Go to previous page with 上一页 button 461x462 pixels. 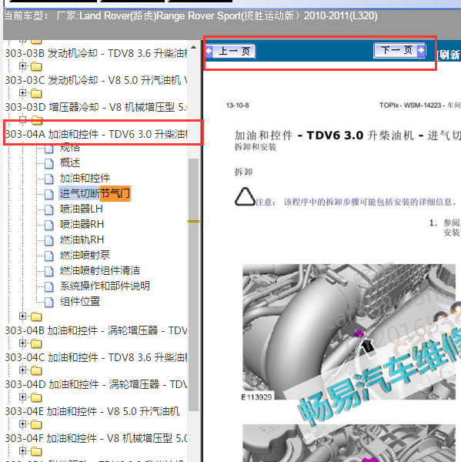pyautogui.click(x=230, y=52)
